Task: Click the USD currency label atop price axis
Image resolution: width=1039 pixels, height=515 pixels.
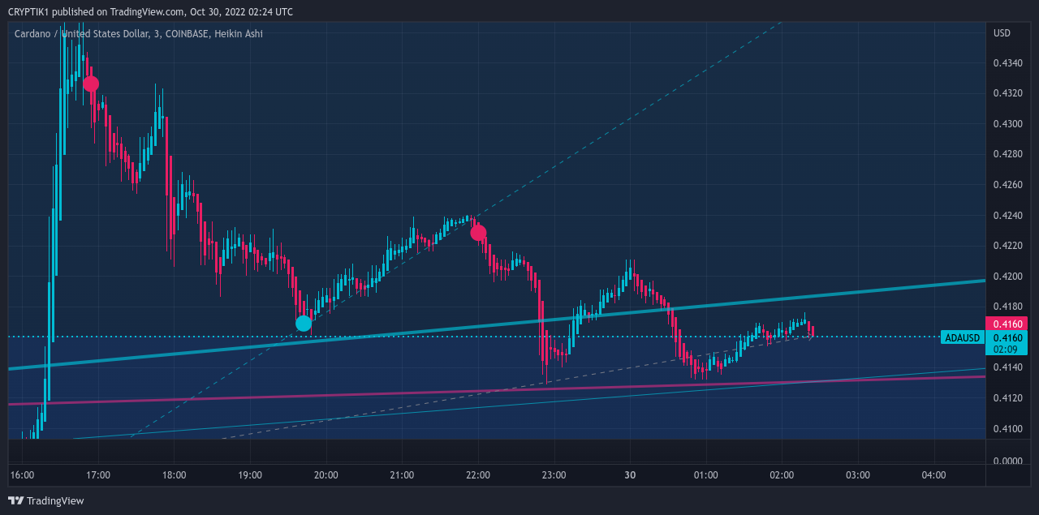Action: tap(1002, 33)
